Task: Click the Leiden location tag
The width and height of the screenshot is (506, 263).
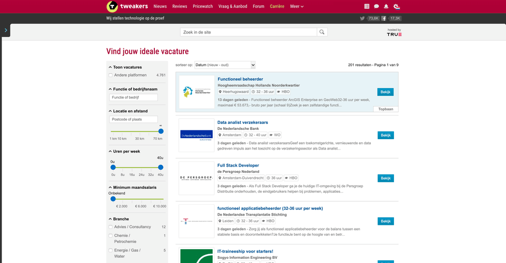Action: pyautogui.click(x=226, y=221)
